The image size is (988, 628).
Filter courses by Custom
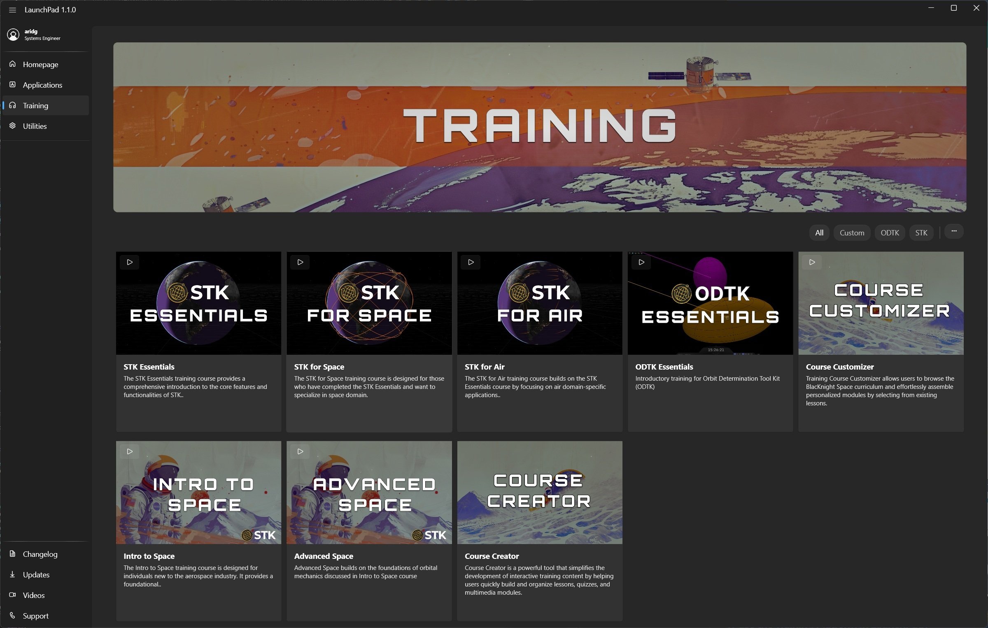852,233
